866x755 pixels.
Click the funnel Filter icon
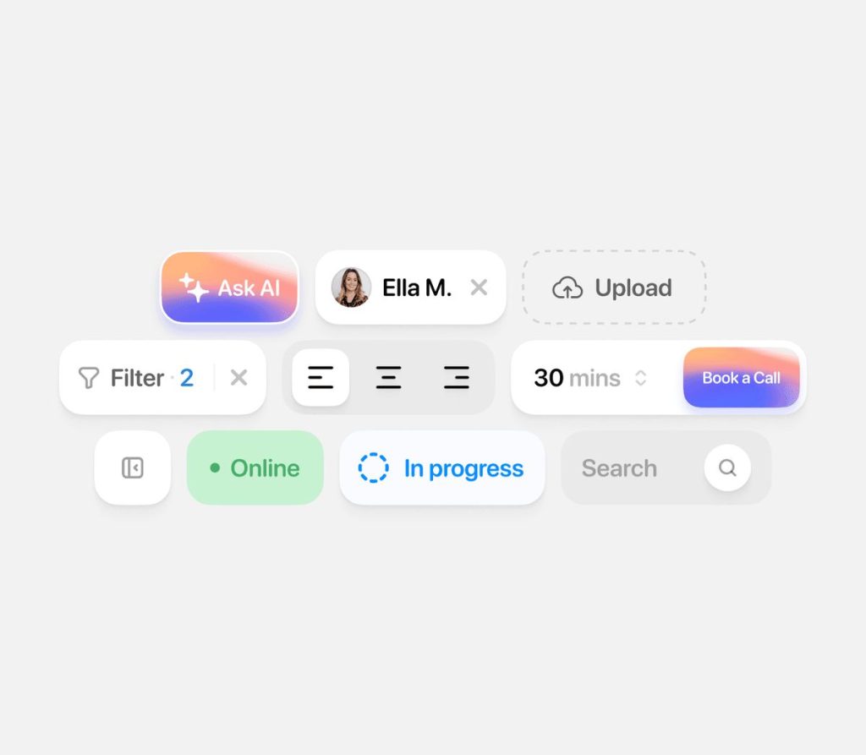pos(88,378)
